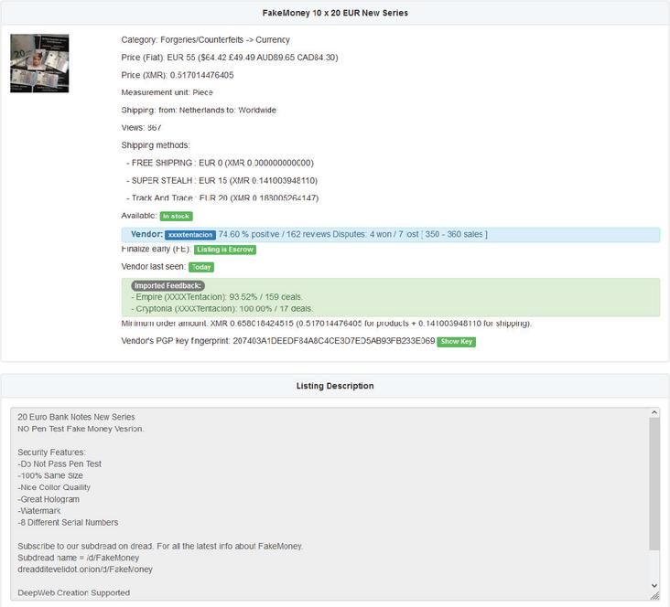Click the scroll down arrow in description
Image resolution: width=670 pixels, height=607 pixels.
[654, 585]
